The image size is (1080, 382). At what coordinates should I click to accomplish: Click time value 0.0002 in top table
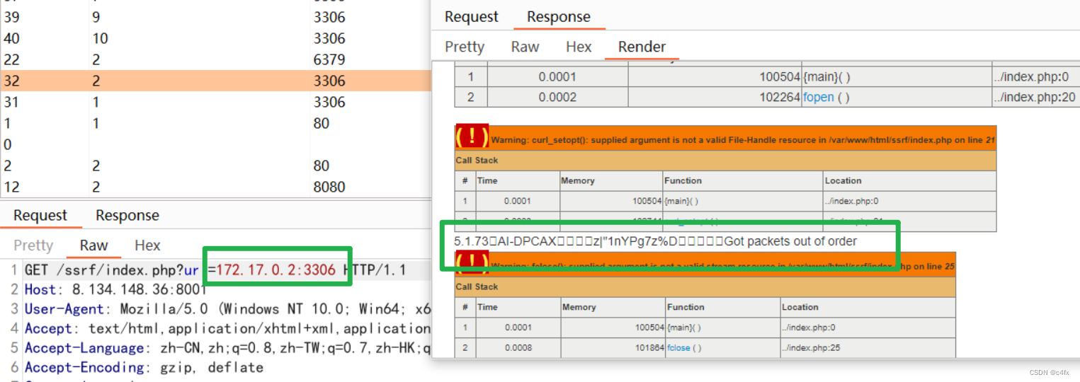pos(557,97)
